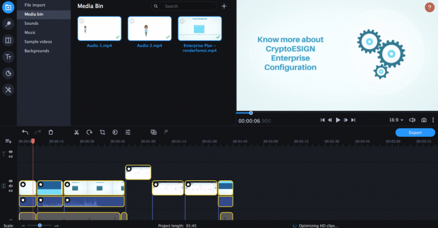Screen dimensions: 438x228
Task: Open the Titles text panel
Action: point(8,57)
